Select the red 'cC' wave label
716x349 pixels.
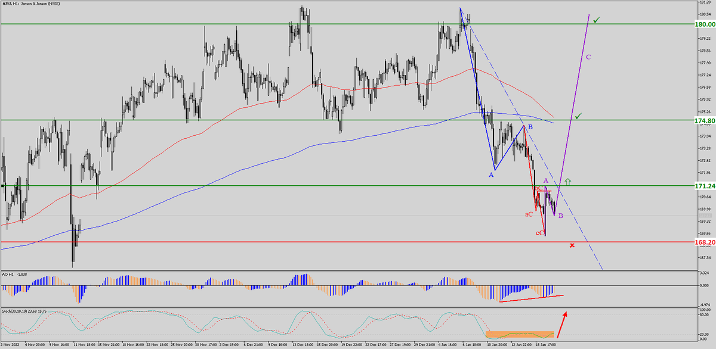click(539, 233)
